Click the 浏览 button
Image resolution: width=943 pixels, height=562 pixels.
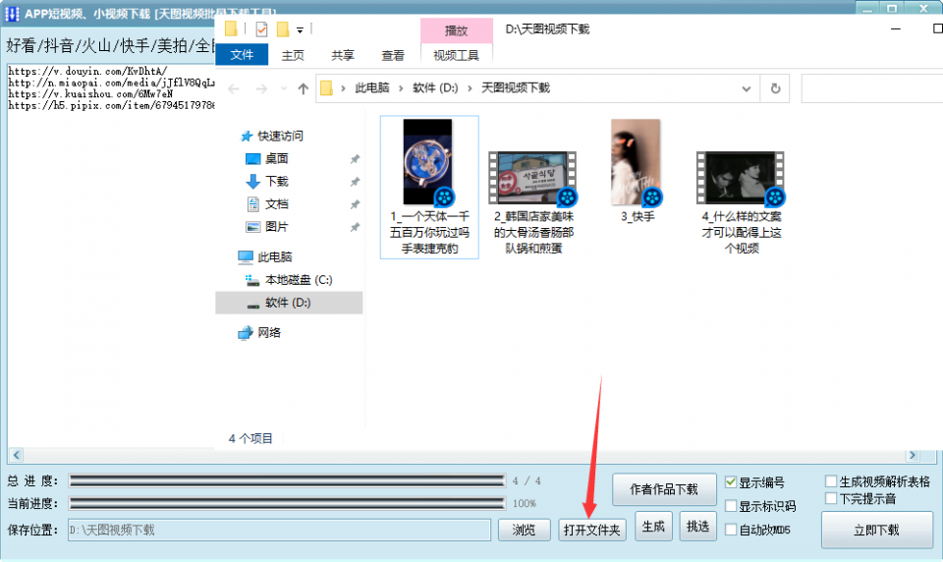click(524, 531)
